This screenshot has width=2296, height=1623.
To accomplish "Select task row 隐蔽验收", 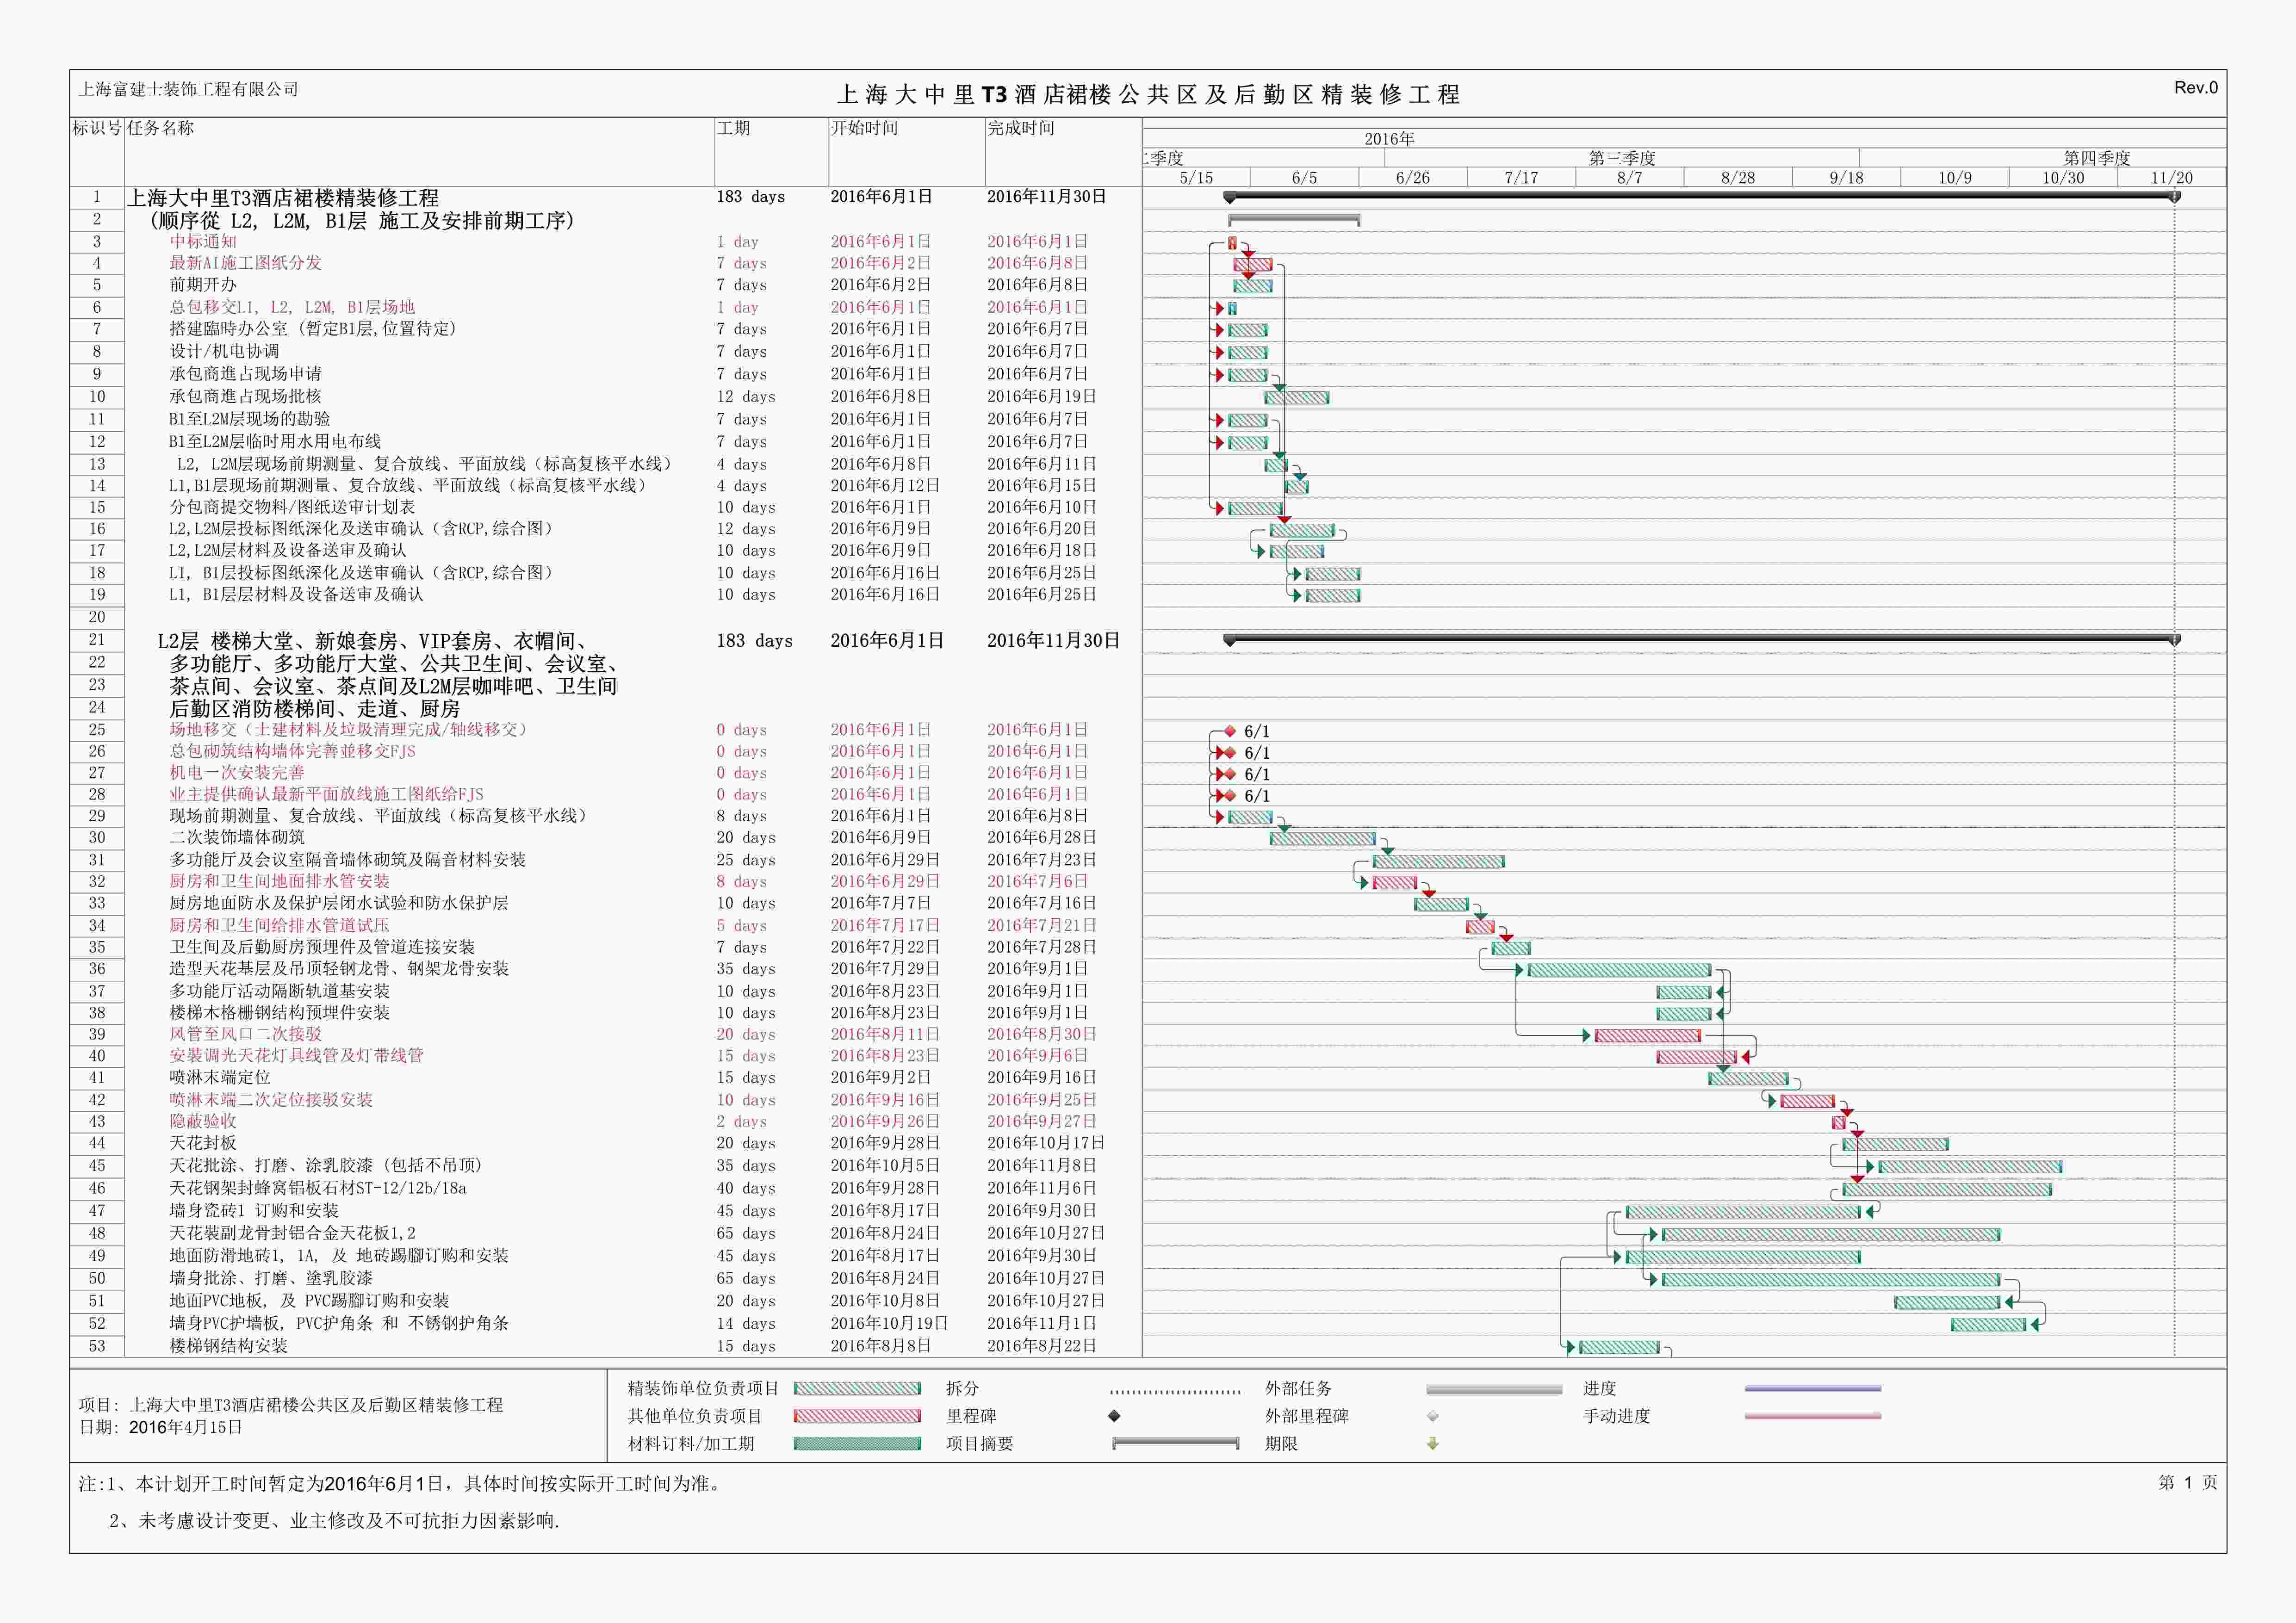I will click(606, 1121).
